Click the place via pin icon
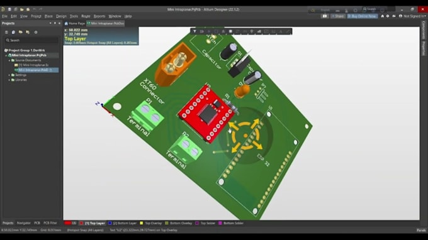Viewport: 428px width, 240px height. click(252, 31)
